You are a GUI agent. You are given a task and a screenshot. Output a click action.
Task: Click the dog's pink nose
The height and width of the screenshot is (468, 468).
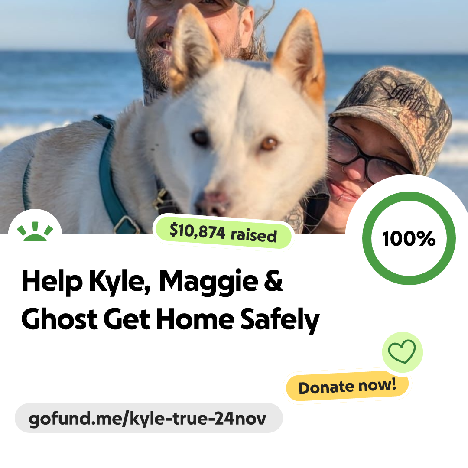214,204
